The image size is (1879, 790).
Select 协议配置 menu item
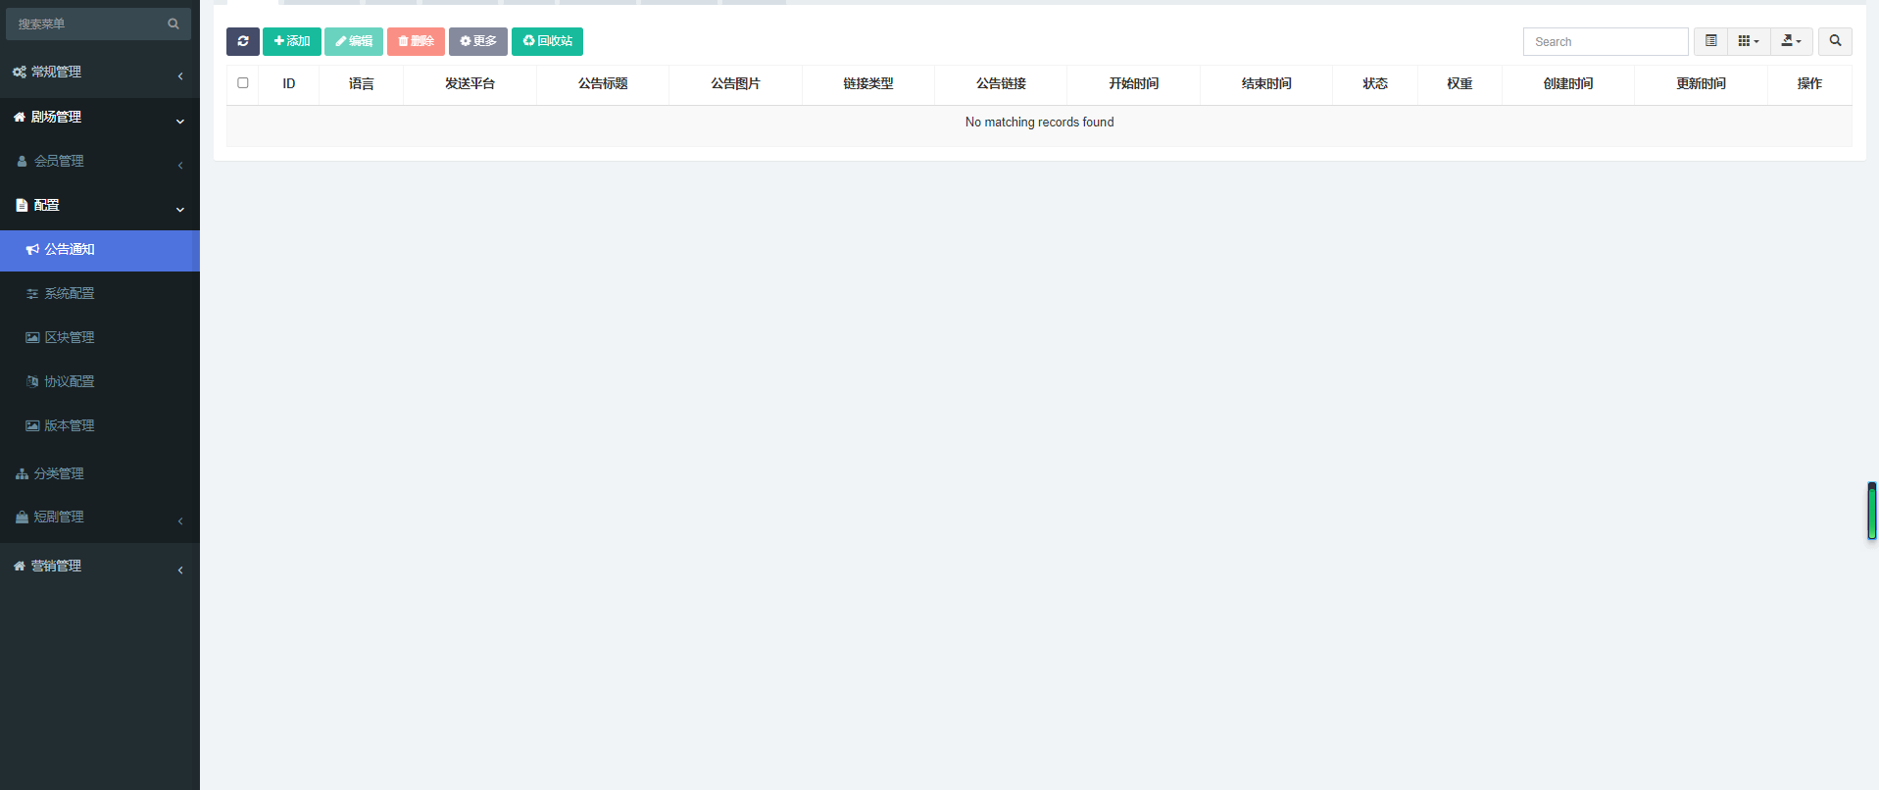pos(69,381)
